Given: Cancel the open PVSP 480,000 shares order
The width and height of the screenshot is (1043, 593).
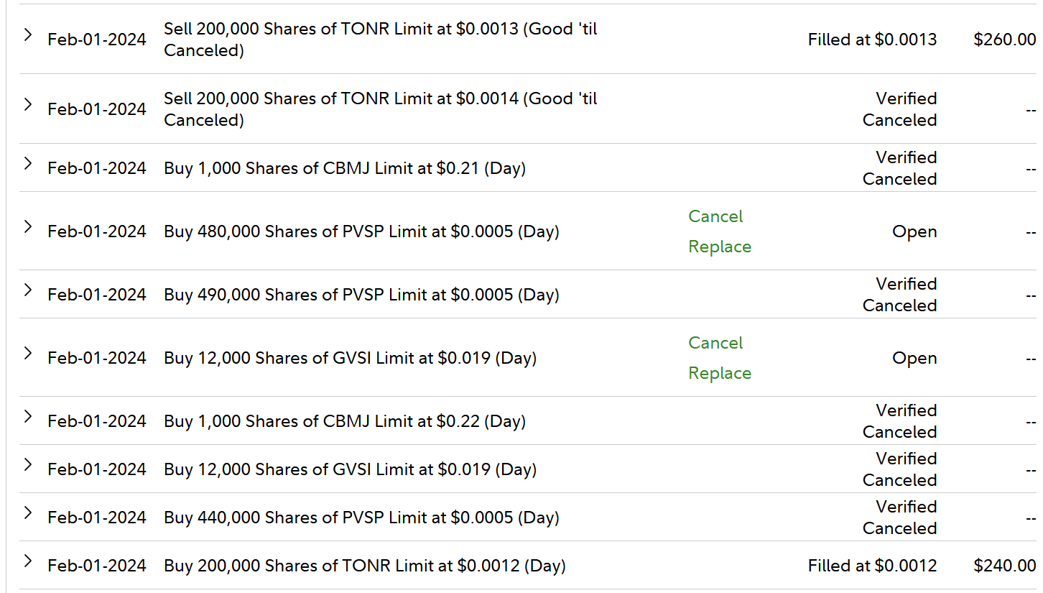Looking at the screenshot, I should [x=715, y=216].
